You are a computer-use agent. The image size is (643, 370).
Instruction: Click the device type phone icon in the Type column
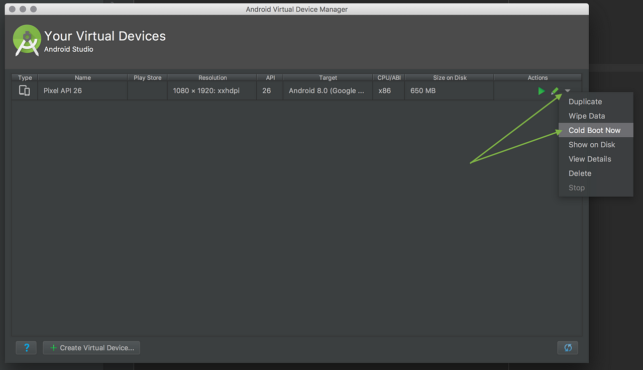tap(25, 91)
